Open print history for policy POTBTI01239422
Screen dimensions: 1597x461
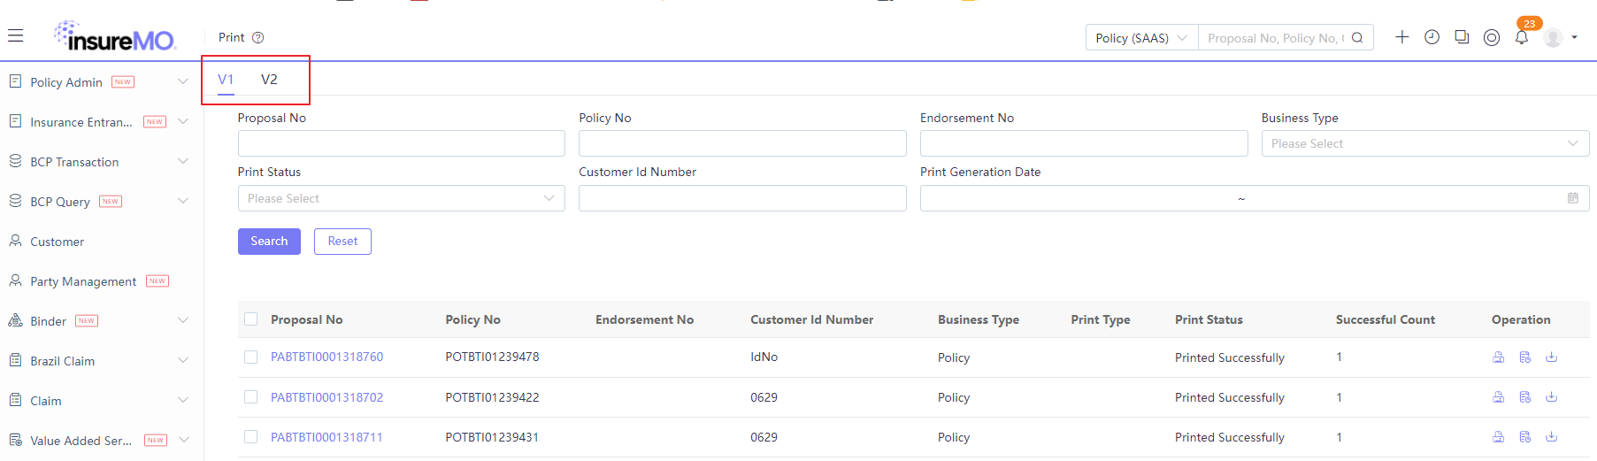pos(1524,397)
